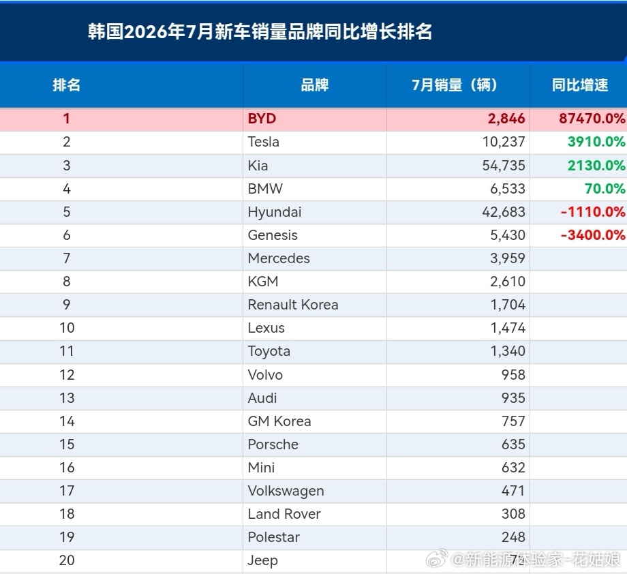
Task: Click rank number 20 in Jeep row
Action: coord(67,560)
